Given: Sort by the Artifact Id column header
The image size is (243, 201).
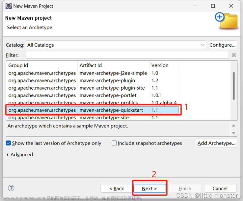Looking at the screenshot, I should pyautogui.click(x=113, y=65).
